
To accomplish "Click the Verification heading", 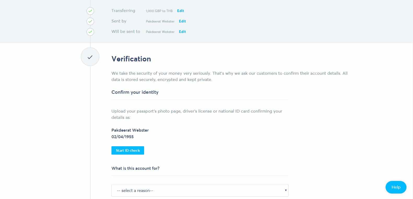I will click(x=131, y=59).
